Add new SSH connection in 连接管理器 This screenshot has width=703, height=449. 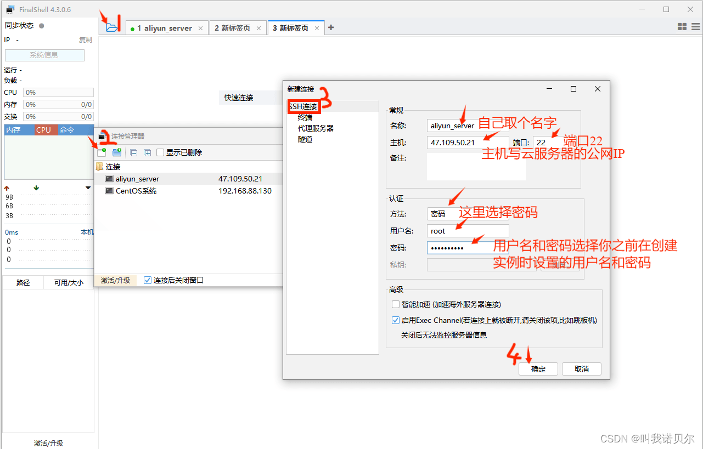pyautogui.click(x=102, y=152)
